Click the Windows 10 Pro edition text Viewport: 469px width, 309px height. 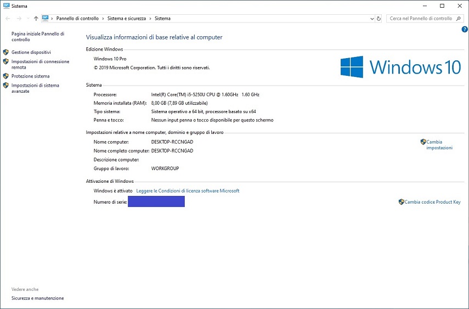[x=110, y=59]
